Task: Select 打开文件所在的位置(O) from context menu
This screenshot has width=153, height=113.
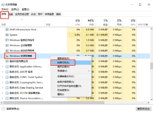Action: click(x=69, y=86)
